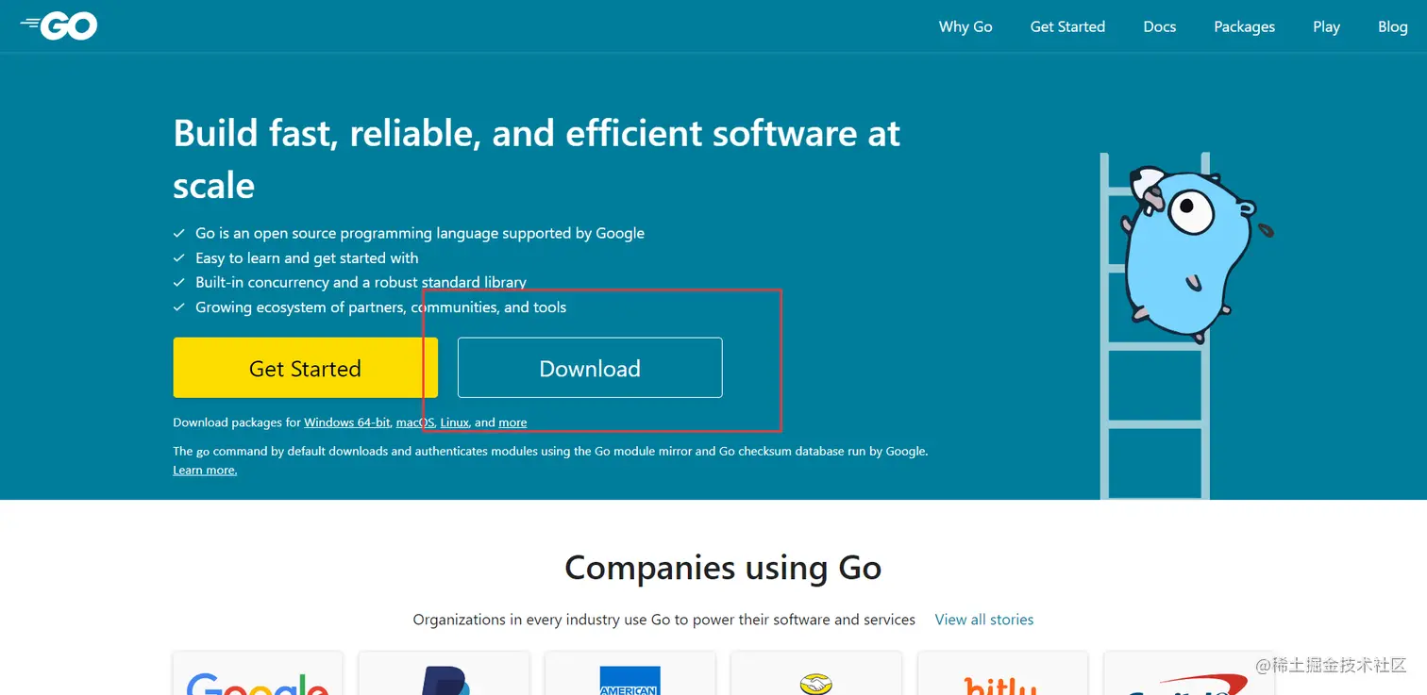Open View all stories link
Image resolution: width=1427 pixels, height=695 pixels.
(984, 620)
